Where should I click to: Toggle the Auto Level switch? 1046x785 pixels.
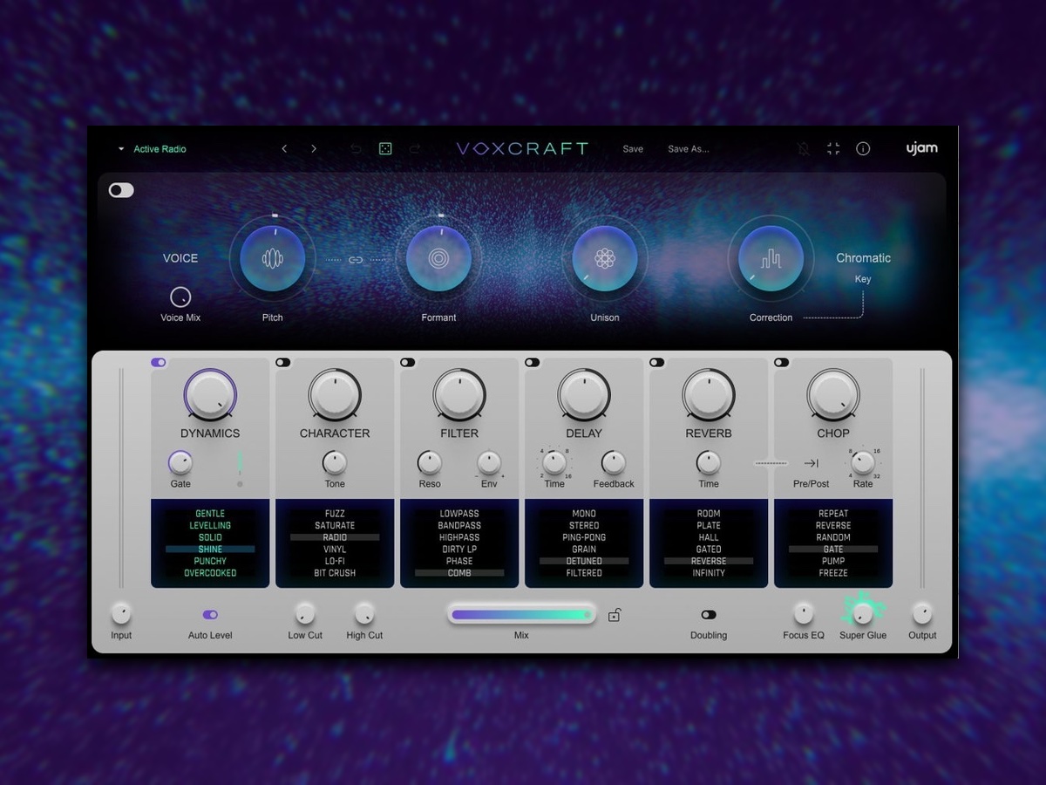click(210, 615)
